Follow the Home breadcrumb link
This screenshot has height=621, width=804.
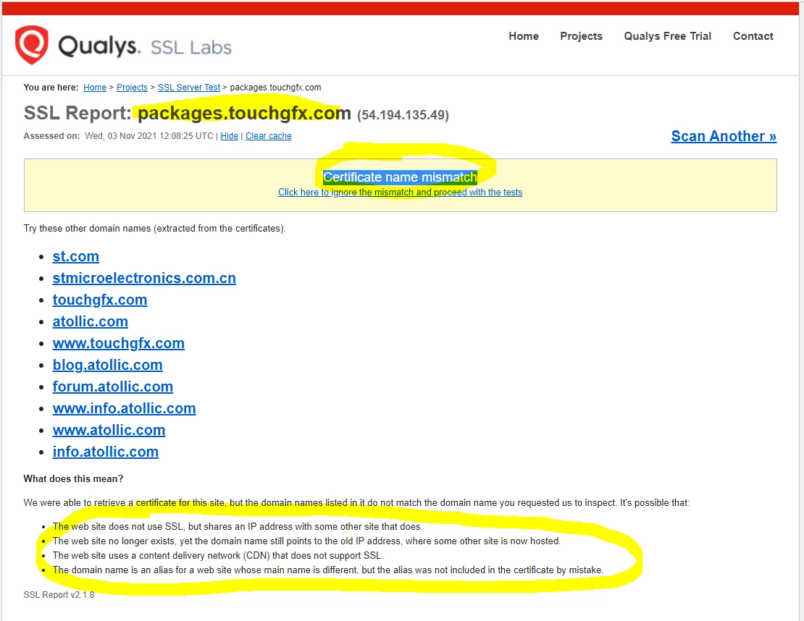[95, 87]
